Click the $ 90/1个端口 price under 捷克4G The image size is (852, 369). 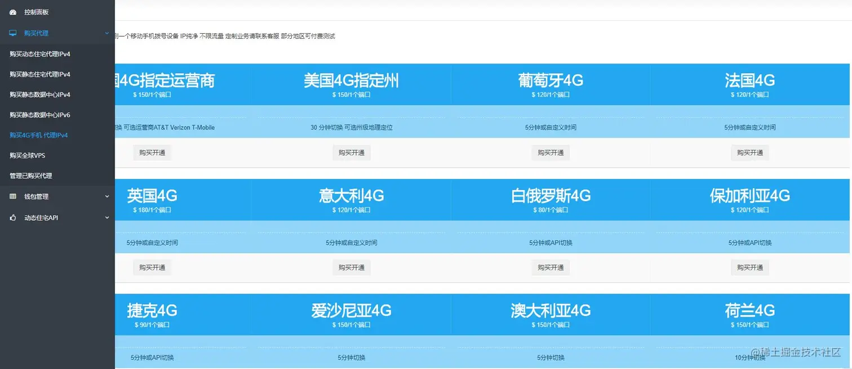tap(152, 325)
